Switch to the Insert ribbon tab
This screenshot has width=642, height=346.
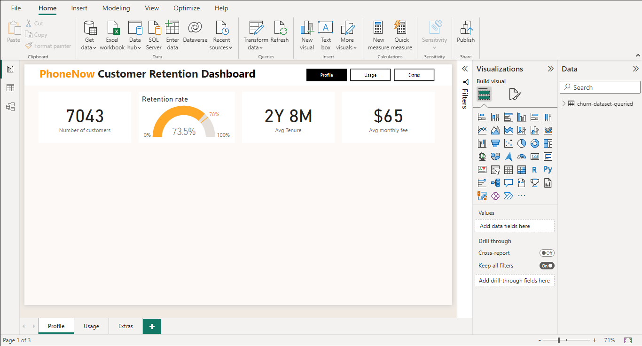point(79,8)
